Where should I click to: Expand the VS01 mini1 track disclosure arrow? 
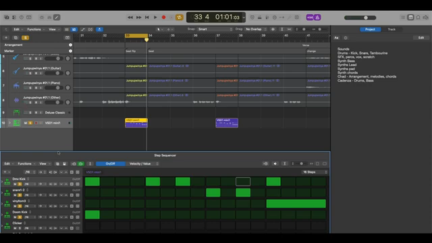click(9, 123)
